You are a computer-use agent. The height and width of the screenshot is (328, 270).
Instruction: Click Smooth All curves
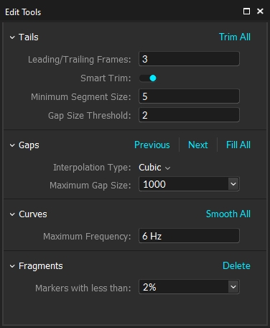(x=228, y=214)
